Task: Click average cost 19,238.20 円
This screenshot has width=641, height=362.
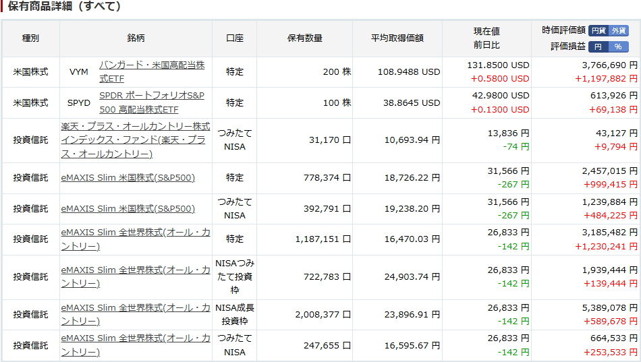Action: [x=412, y=209]
